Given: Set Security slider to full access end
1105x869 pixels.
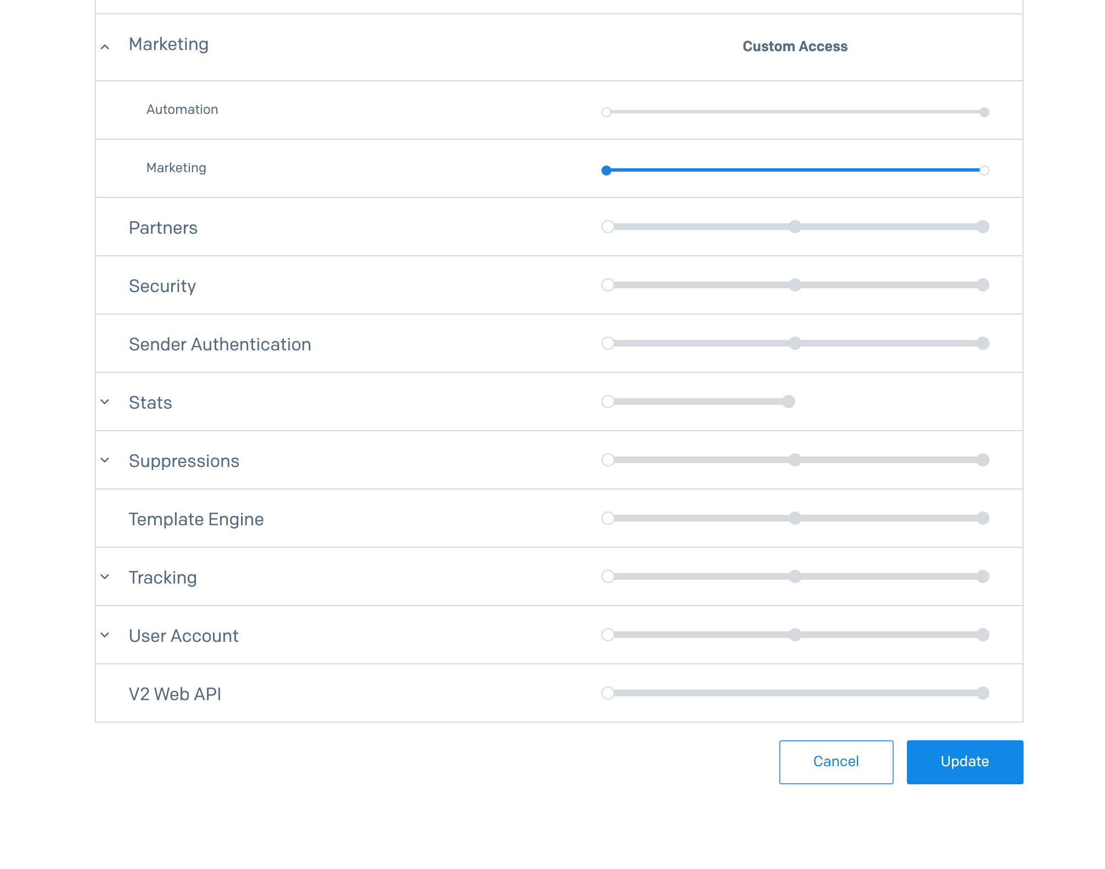Looking at the screenshot, I should [983, 285].
